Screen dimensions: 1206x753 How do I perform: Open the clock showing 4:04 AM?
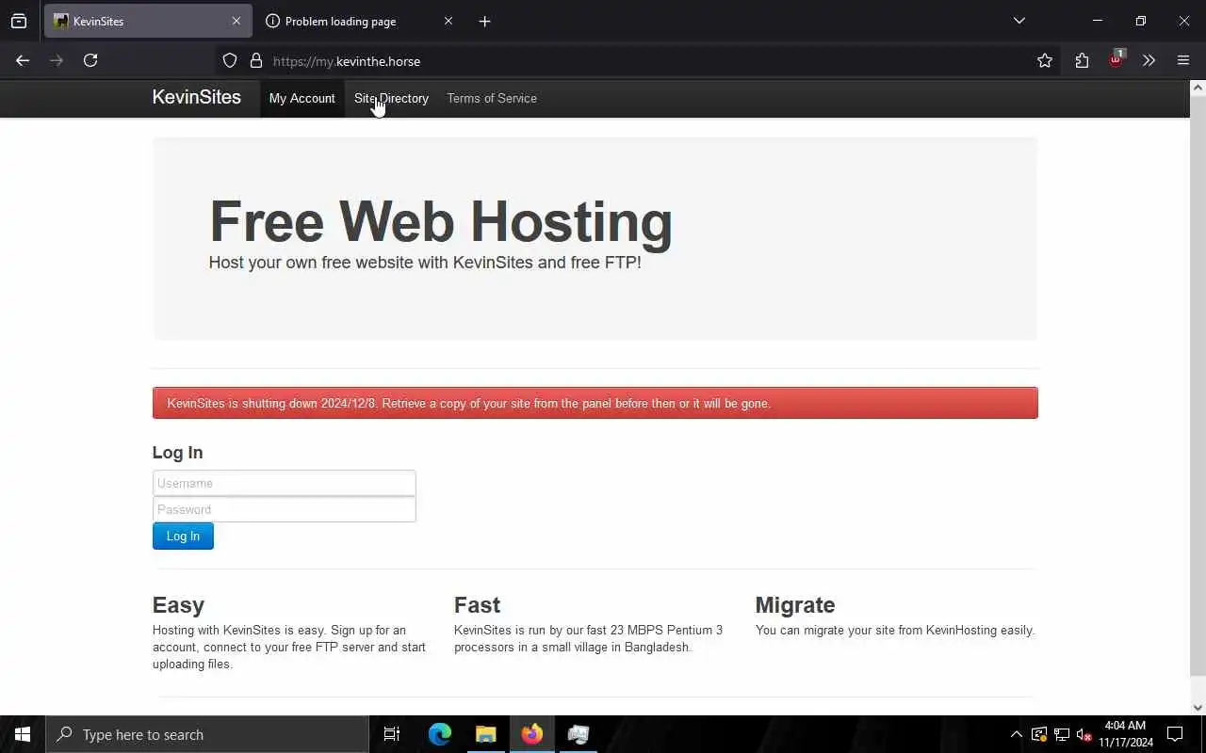(1126, 734)
